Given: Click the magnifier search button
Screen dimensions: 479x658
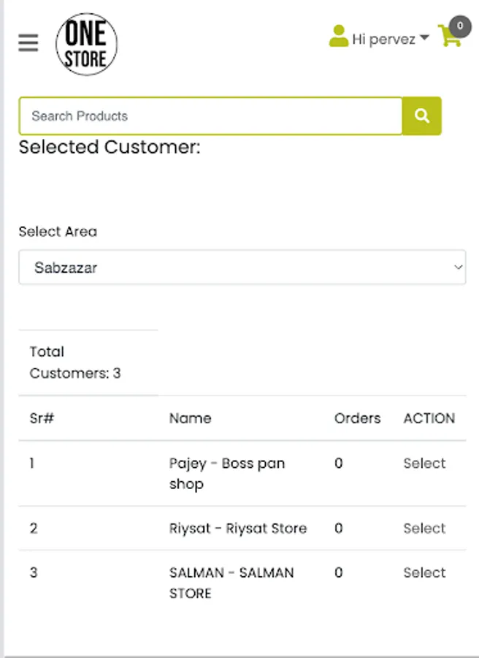Looking at the screenshot, I should pos(422,116).
